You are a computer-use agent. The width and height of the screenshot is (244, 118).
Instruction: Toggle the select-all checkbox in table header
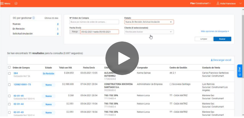(9, 67)
